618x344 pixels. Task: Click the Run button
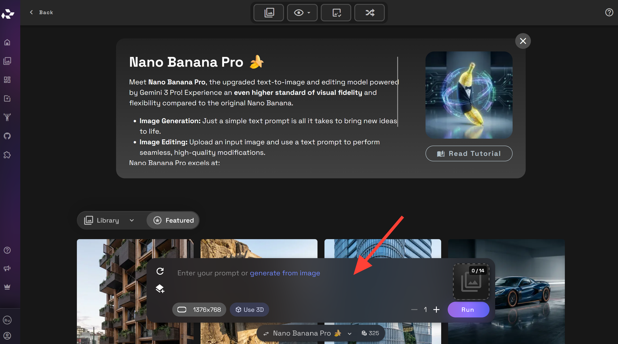click(468, 310)
